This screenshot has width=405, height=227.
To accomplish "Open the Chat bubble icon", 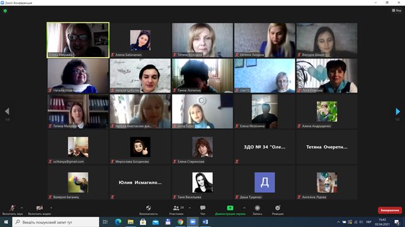I will (203, 208).
